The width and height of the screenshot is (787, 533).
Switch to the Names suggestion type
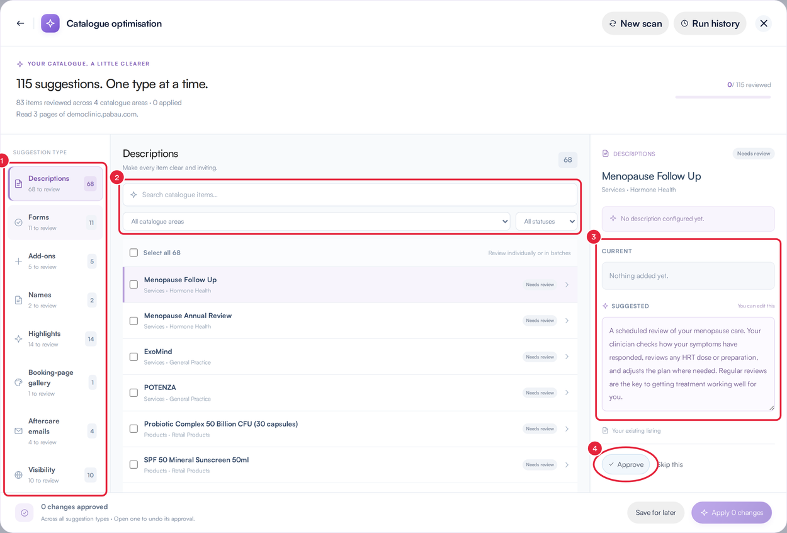[x=55, y=301]
